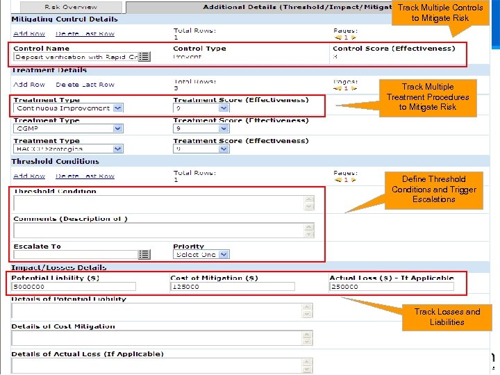Click the Details of Potential Liability scrollbar
This screenshot has height=375, width=500.
coord(307,310)
